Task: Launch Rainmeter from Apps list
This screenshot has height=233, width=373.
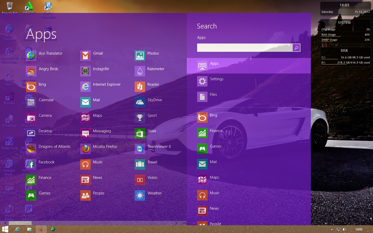Action: tap(140, 71)
